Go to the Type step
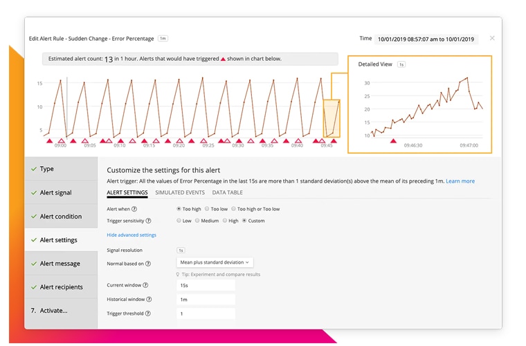 point(61,169)
